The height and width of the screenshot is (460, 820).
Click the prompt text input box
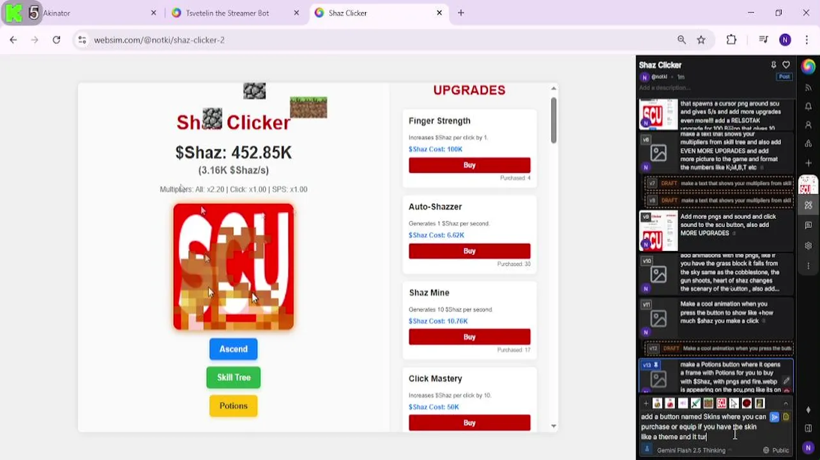(x=702, y=427)
